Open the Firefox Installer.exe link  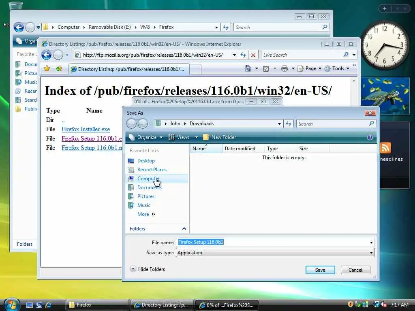pyautogui.click(x=86, y=129)
